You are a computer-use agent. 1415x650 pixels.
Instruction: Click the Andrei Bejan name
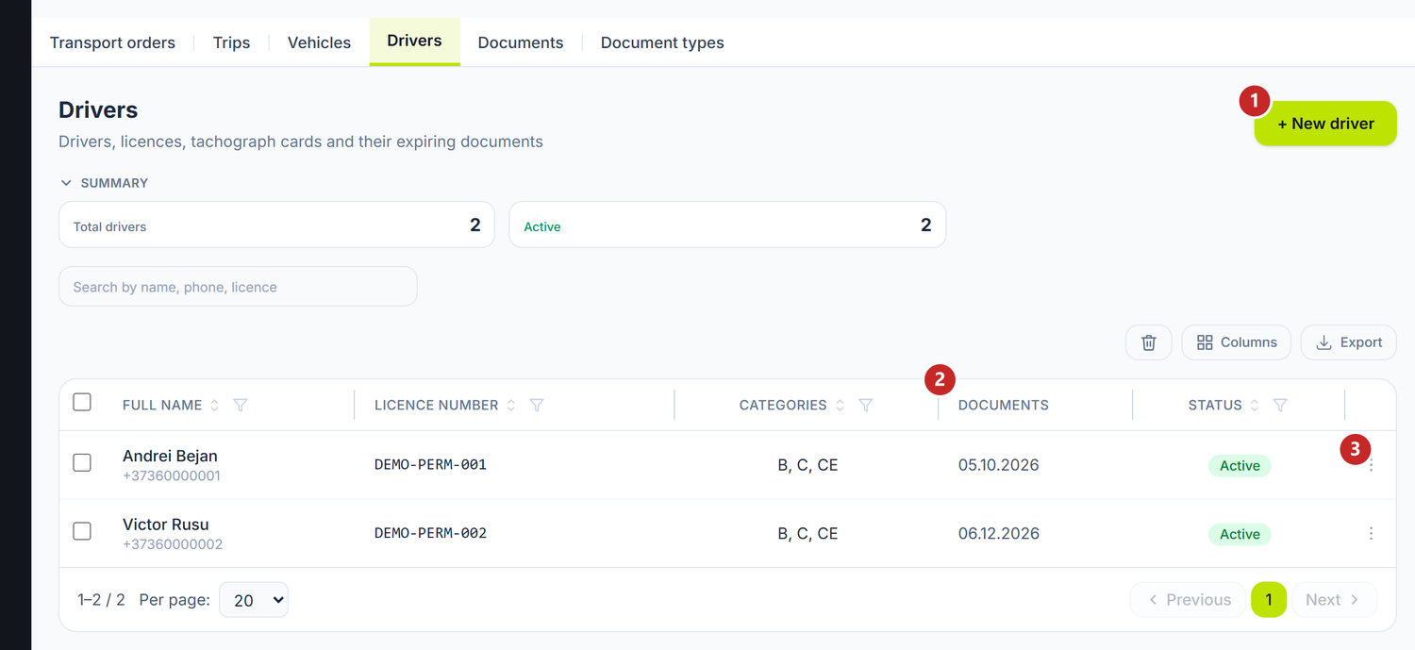(x=170, y=456)
